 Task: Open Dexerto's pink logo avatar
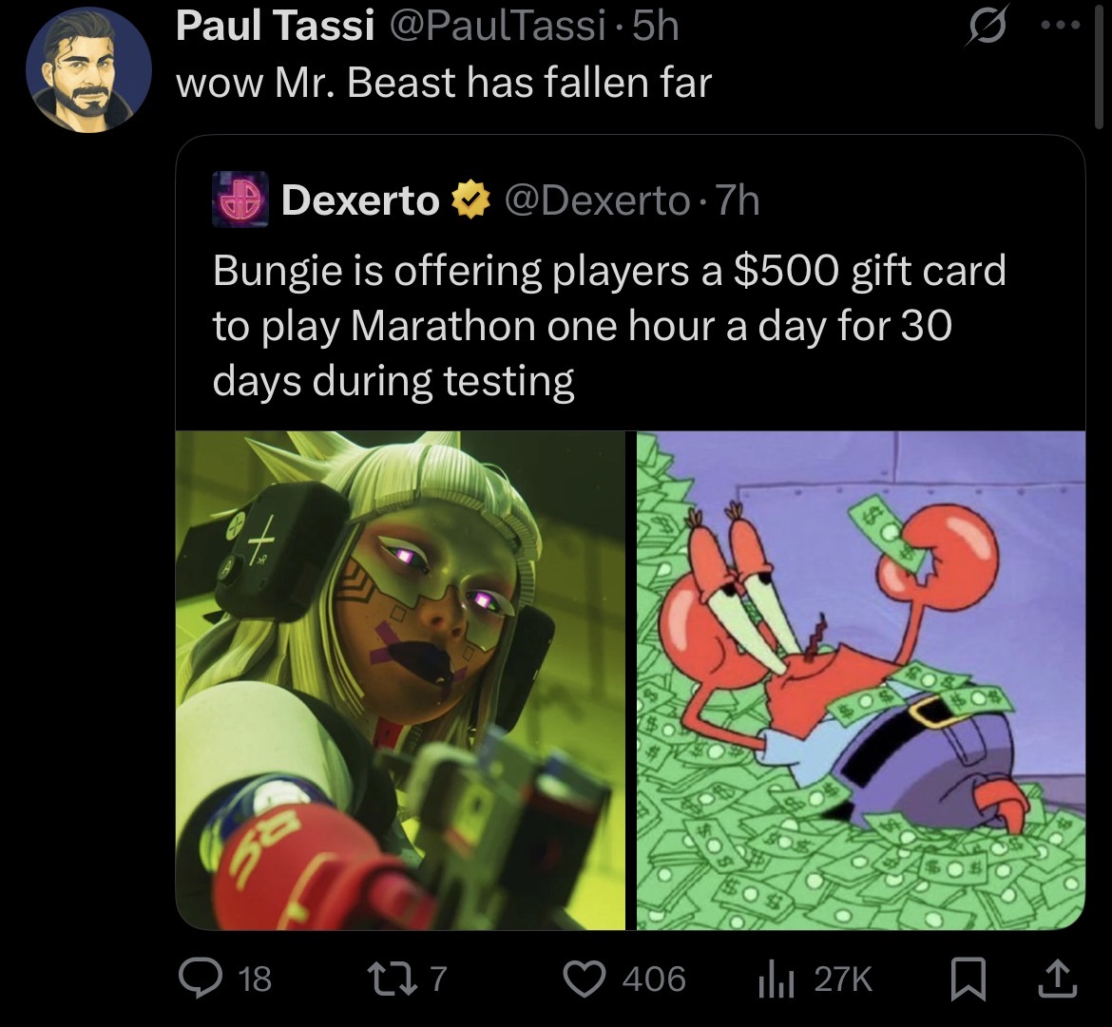240,200
